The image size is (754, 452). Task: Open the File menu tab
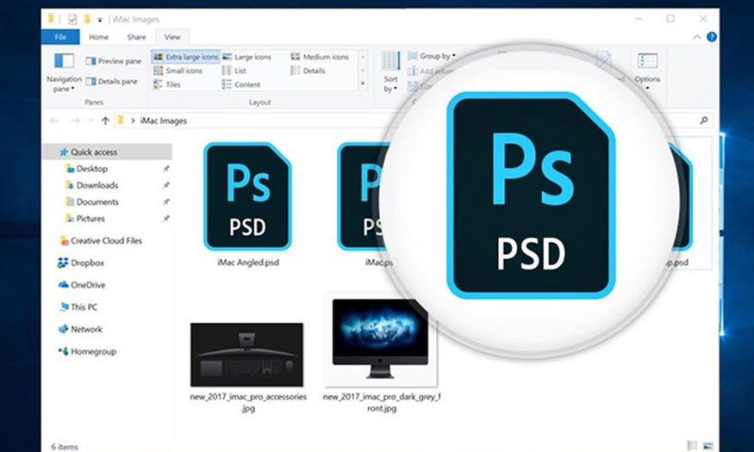coord(59,37)
